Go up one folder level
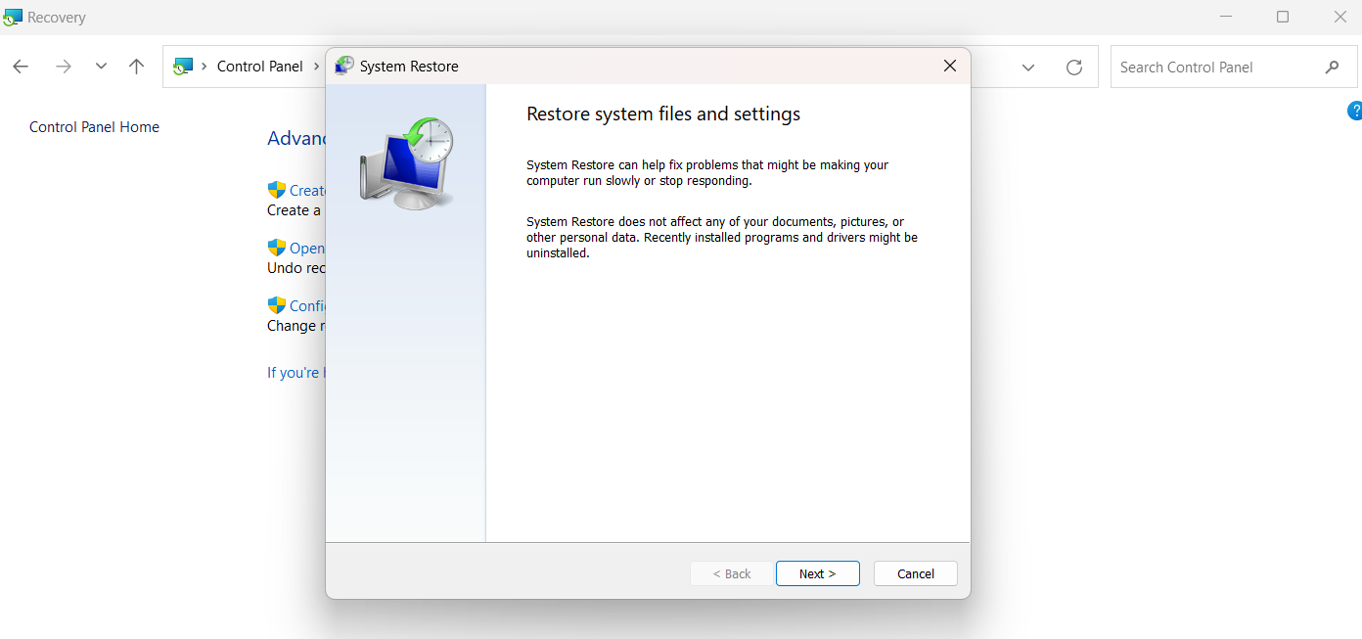 pos(137,67)
